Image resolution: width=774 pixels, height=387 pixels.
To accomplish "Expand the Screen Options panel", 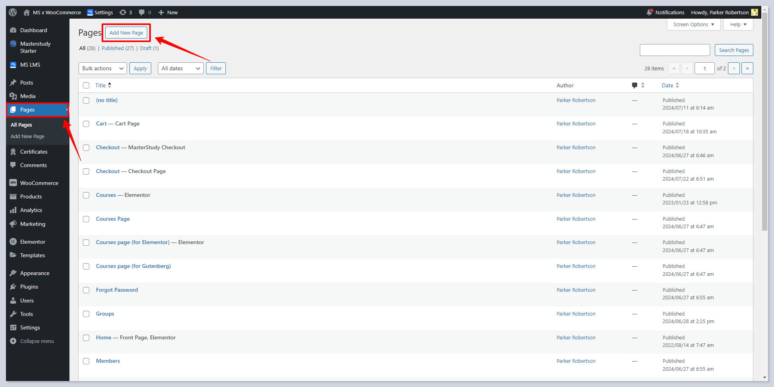I will (x=693, y=24).
